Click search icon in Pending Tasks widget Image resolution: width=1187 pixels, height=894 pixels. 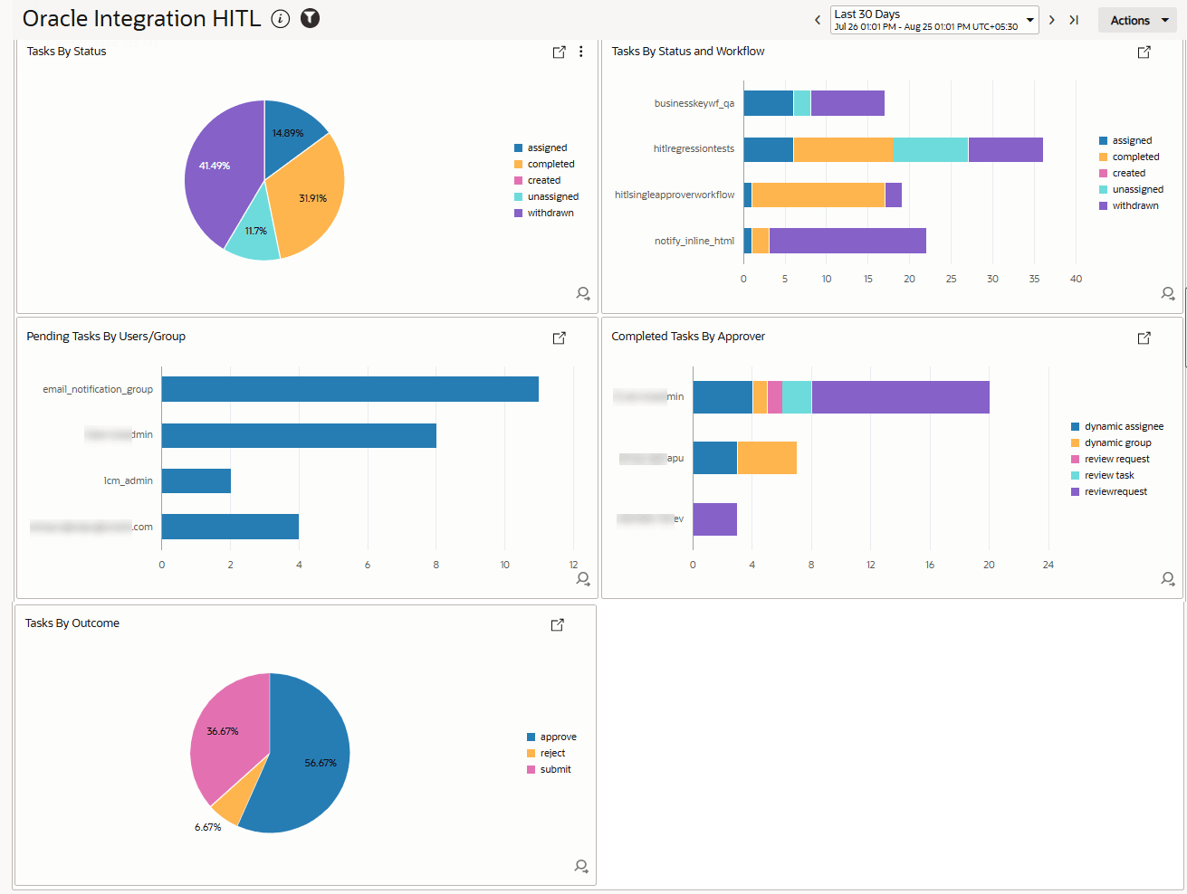[583, 578]
